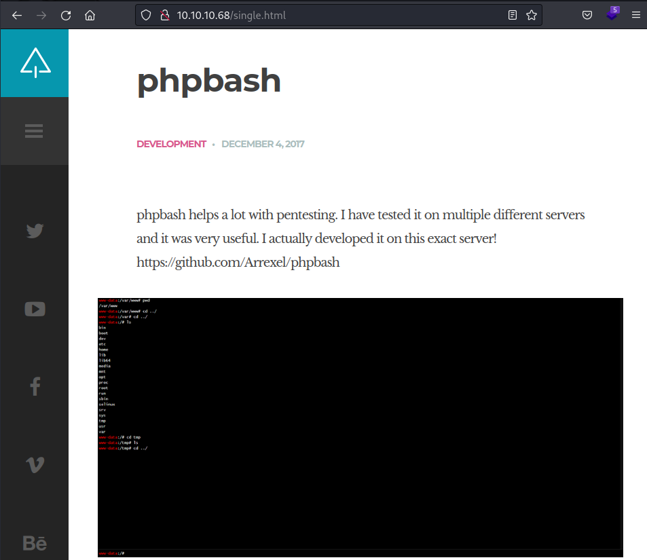Open the Firefox application menu

point(636,15)
